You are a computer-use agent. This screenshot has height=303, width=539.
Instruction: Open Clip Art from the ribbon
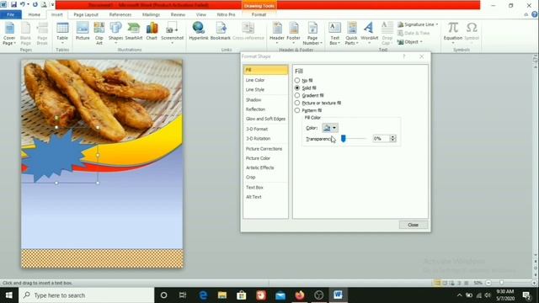[99, 33]
